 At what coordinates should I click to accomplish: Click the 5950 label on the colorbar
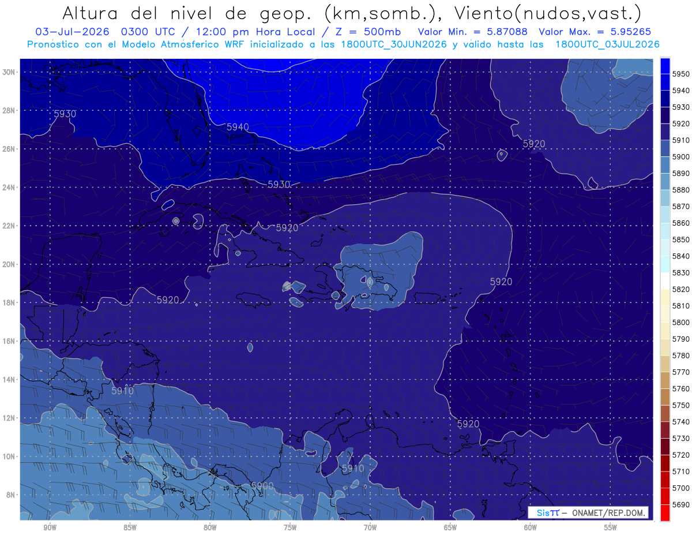pos(681,74)
